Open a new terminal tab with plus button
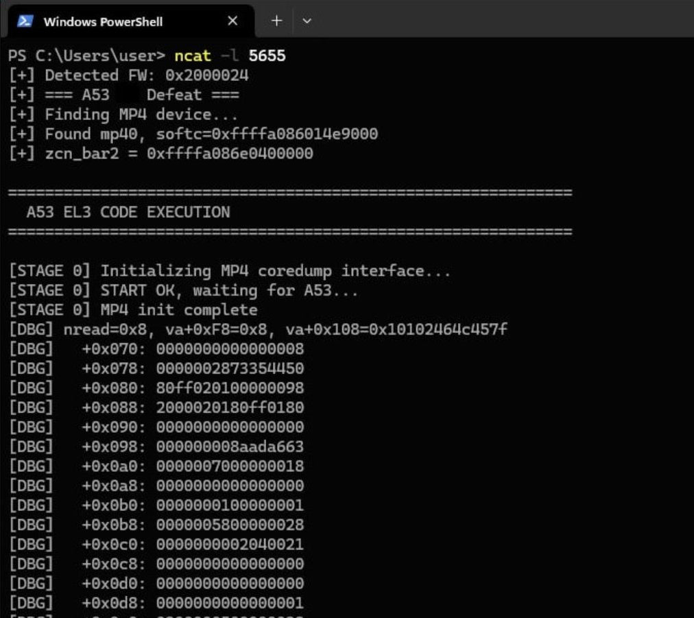The width and height of the screenshot is (694, 618). [x=276, y=21]
